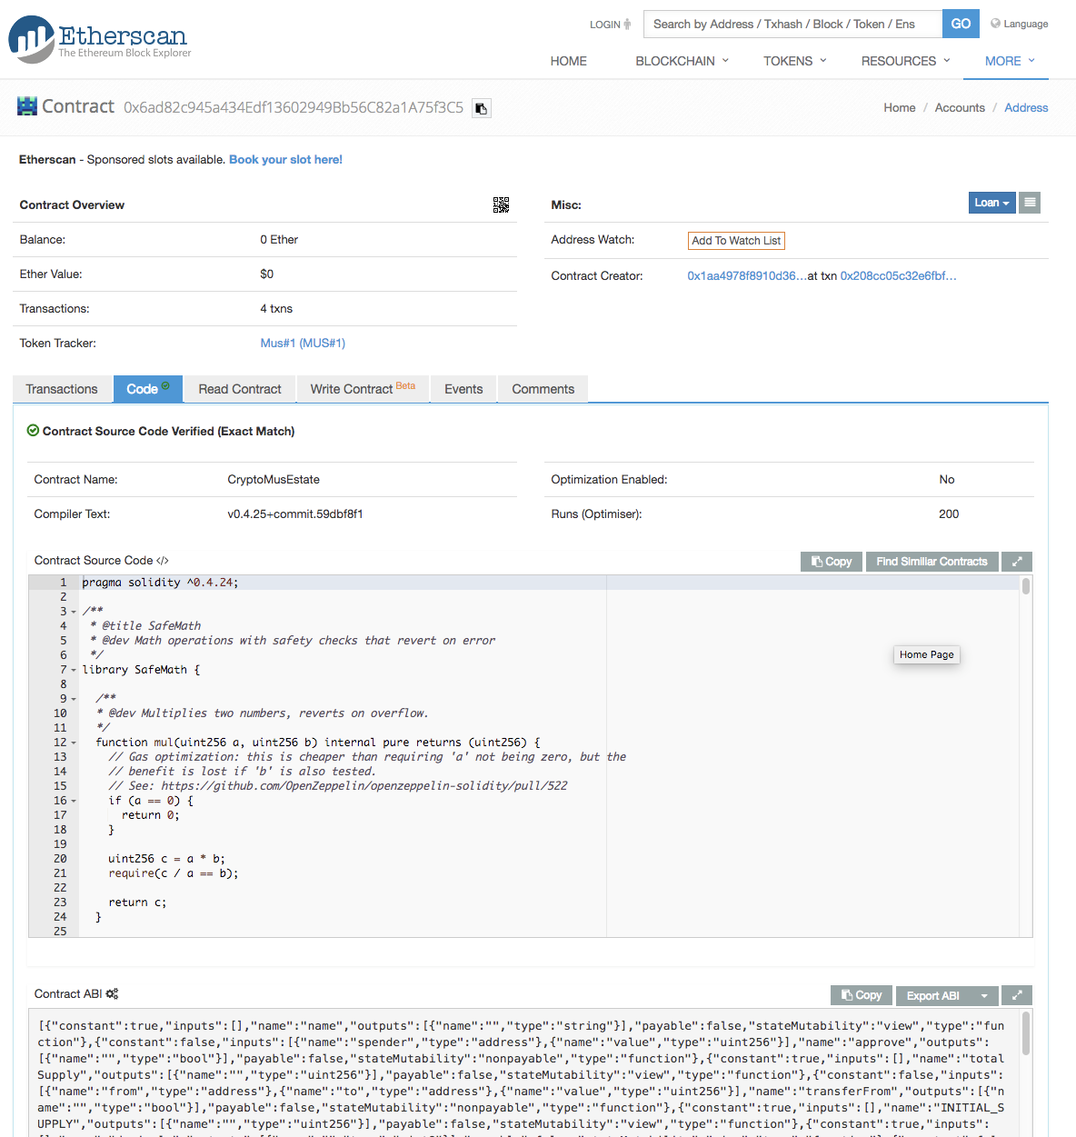Copy contract address to clipboard icon
This screenshot has height=1137, width=1076.
(482, 108)
